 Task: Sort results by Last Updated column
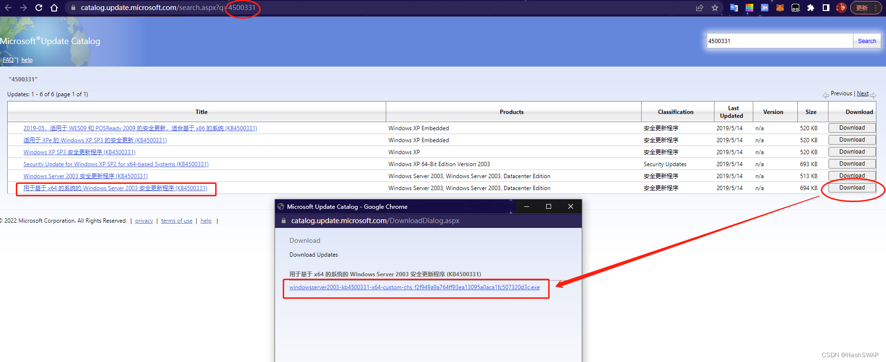click(x=732, y=112)
